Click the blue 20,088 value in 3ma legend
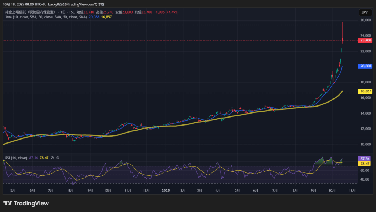376x212 pixels. point(94,17)
